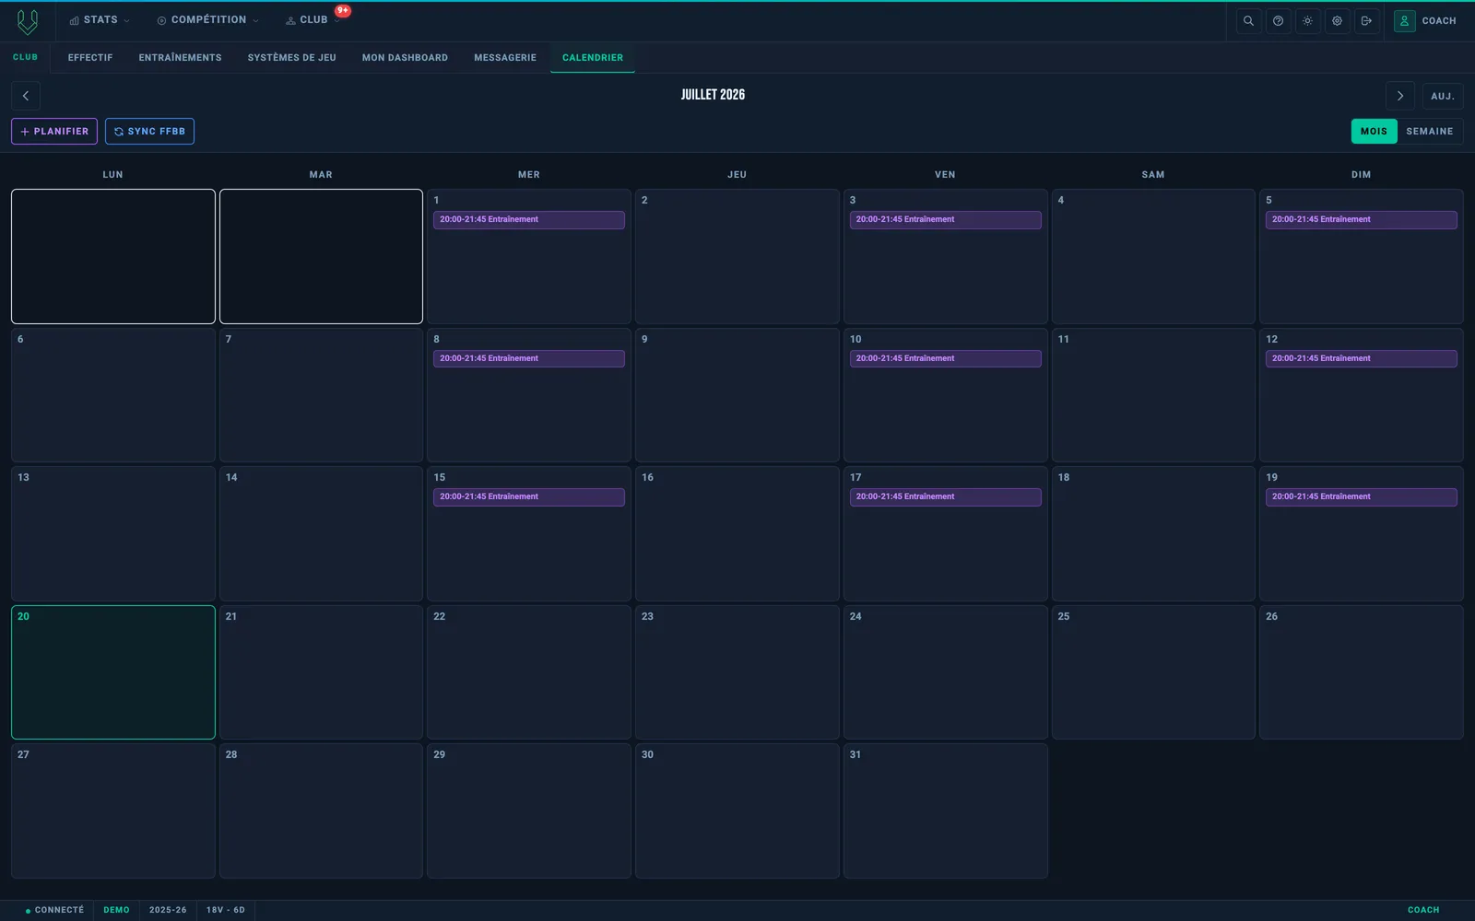Go to the next month
The image size is (1475, 921).
click(1399, 96)
